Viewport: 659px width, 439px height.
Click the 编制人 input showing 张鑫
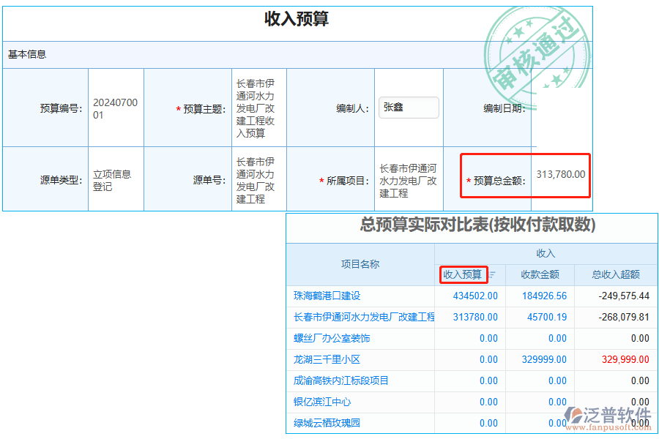pyautogui.click(x=409, y=107)
